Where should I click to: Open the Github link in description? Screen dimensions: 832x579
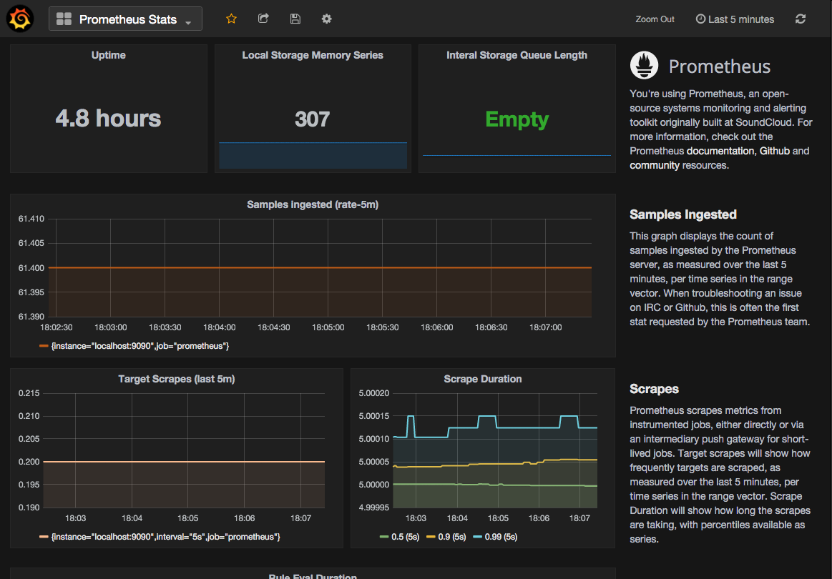(x=774, y=151)
